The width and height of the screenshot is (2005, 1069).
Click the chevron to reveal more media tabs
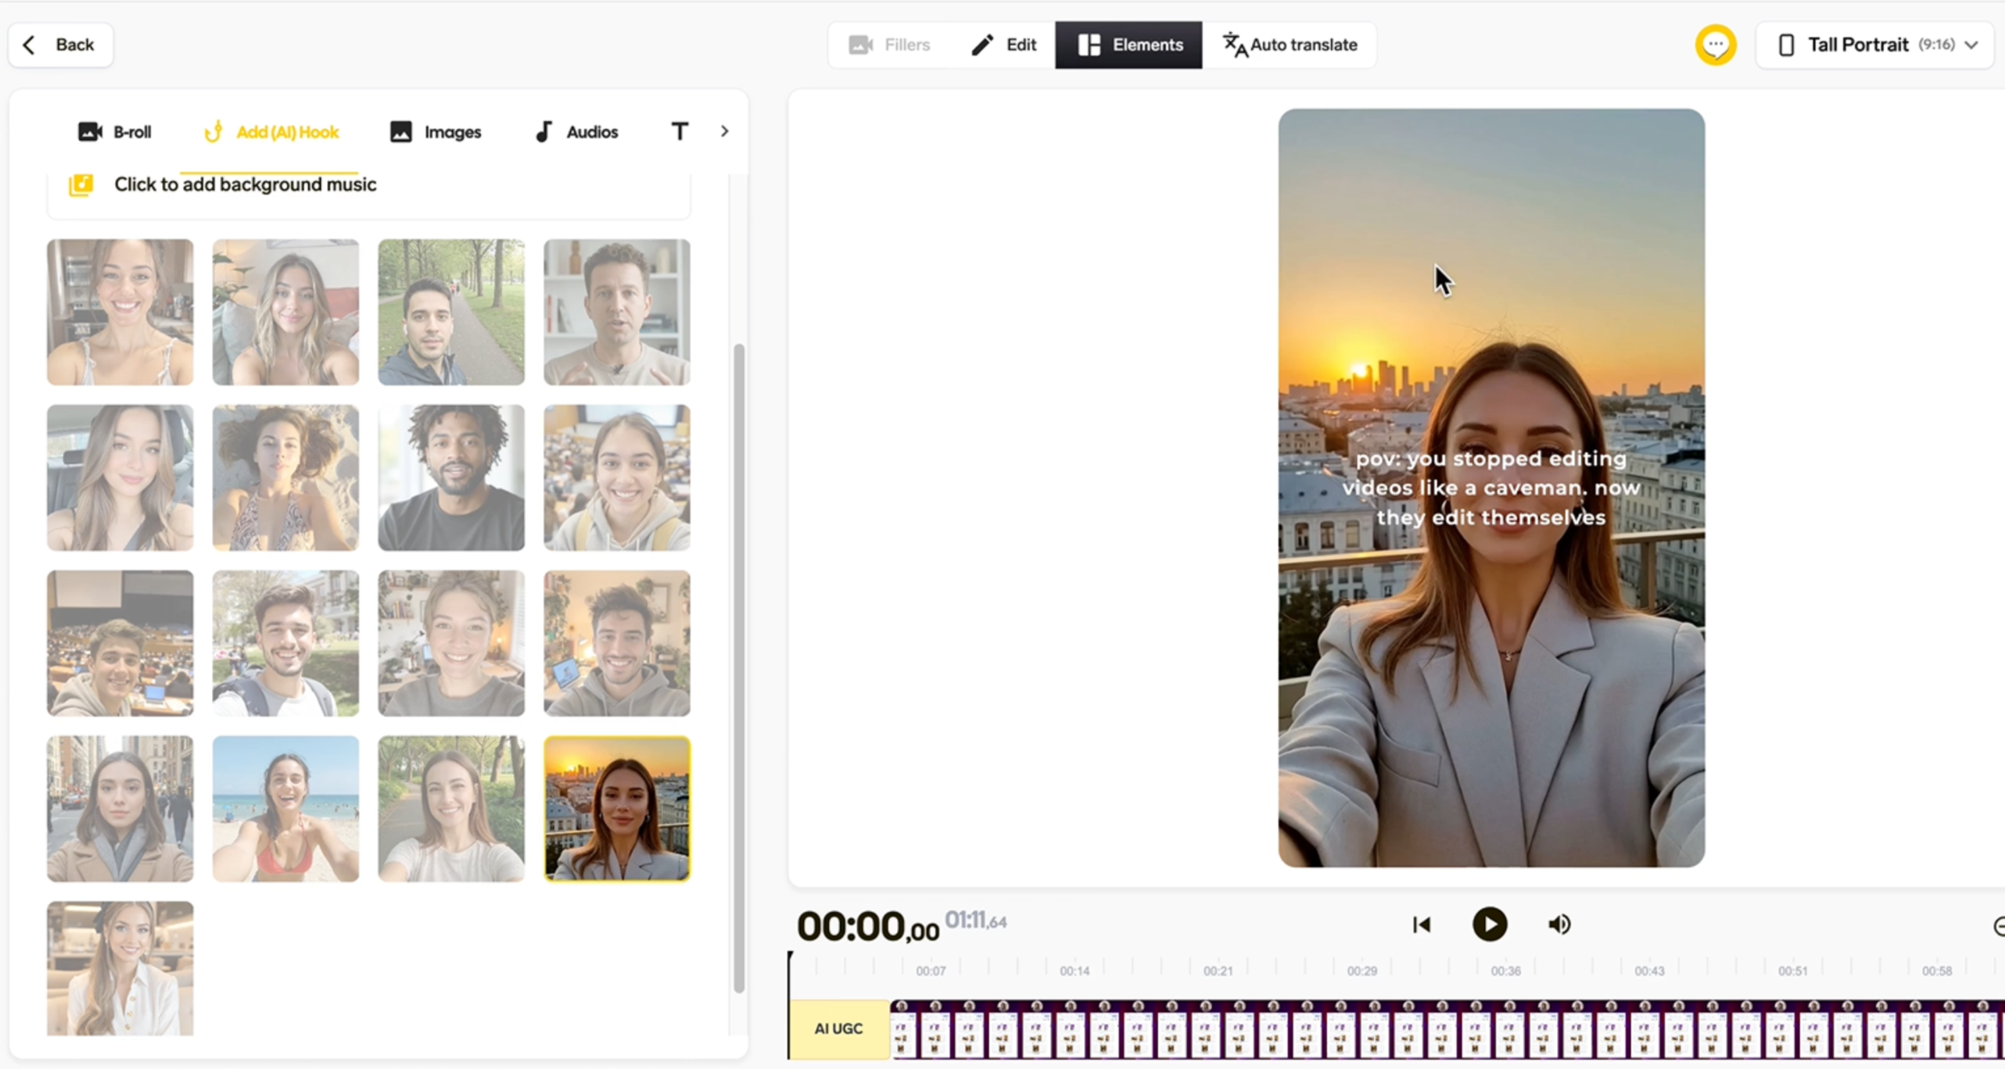724,130
